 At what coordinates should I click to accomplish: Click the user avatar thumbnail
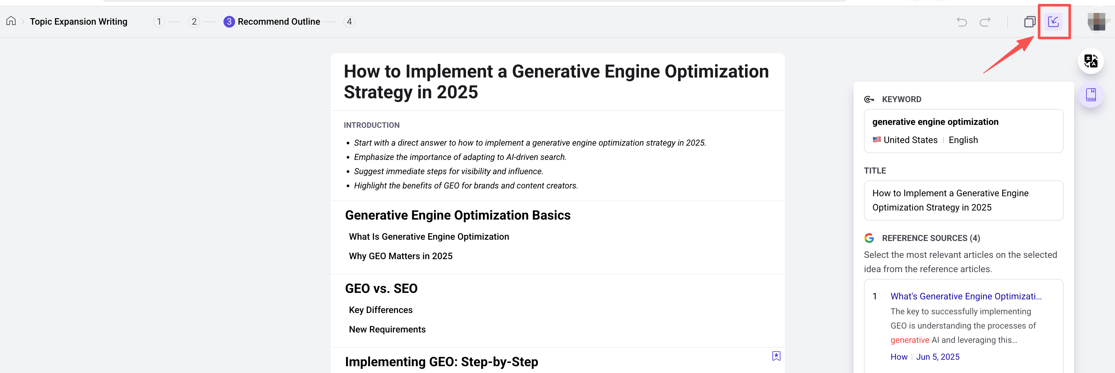[1097, 22]
